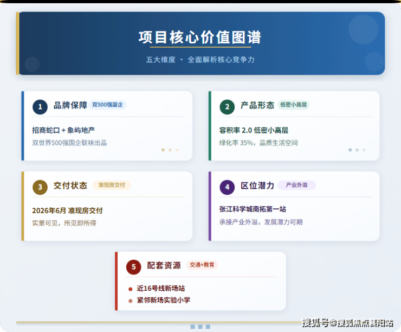Click the number 1 circle badge

point(40,107)
